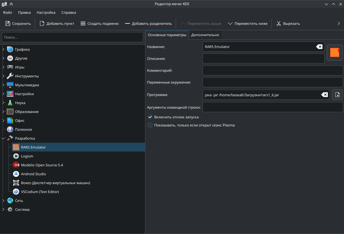The height and width of the screenshot is (234, 344).
Task: Expand the Игры category arrow
Action: tap(3, 67)
